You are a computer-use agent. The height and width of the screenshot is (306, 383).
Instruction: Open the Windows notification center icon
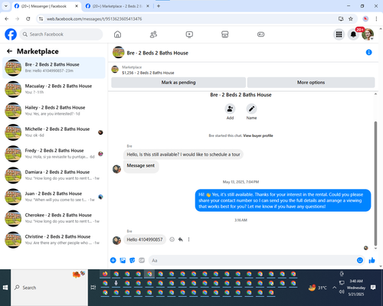tap(373, 288)
